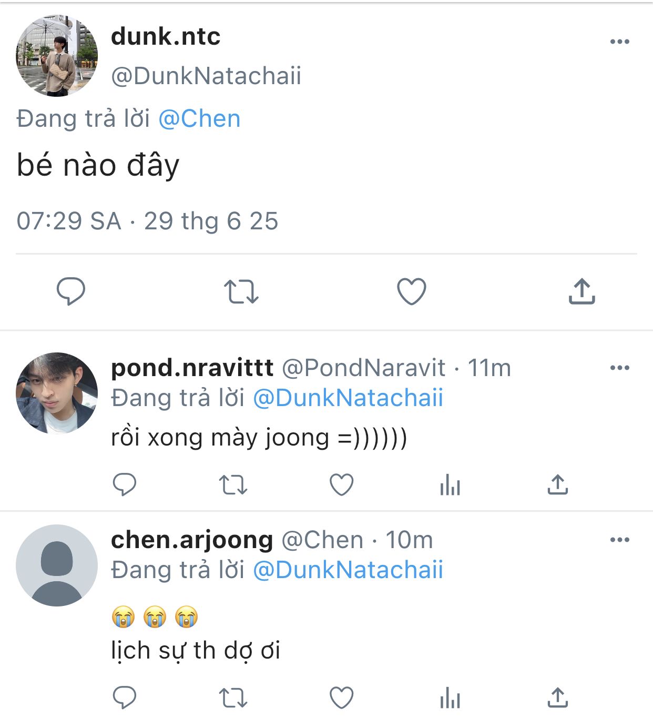
Task: Share dunk.ntc's main tweet
Action: coord(581,291)
